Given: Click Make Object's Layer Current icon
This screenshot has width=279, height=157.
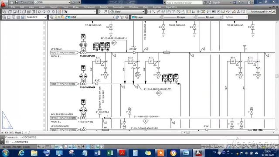Looking at the screenshot, I should (x=117, y=17).
